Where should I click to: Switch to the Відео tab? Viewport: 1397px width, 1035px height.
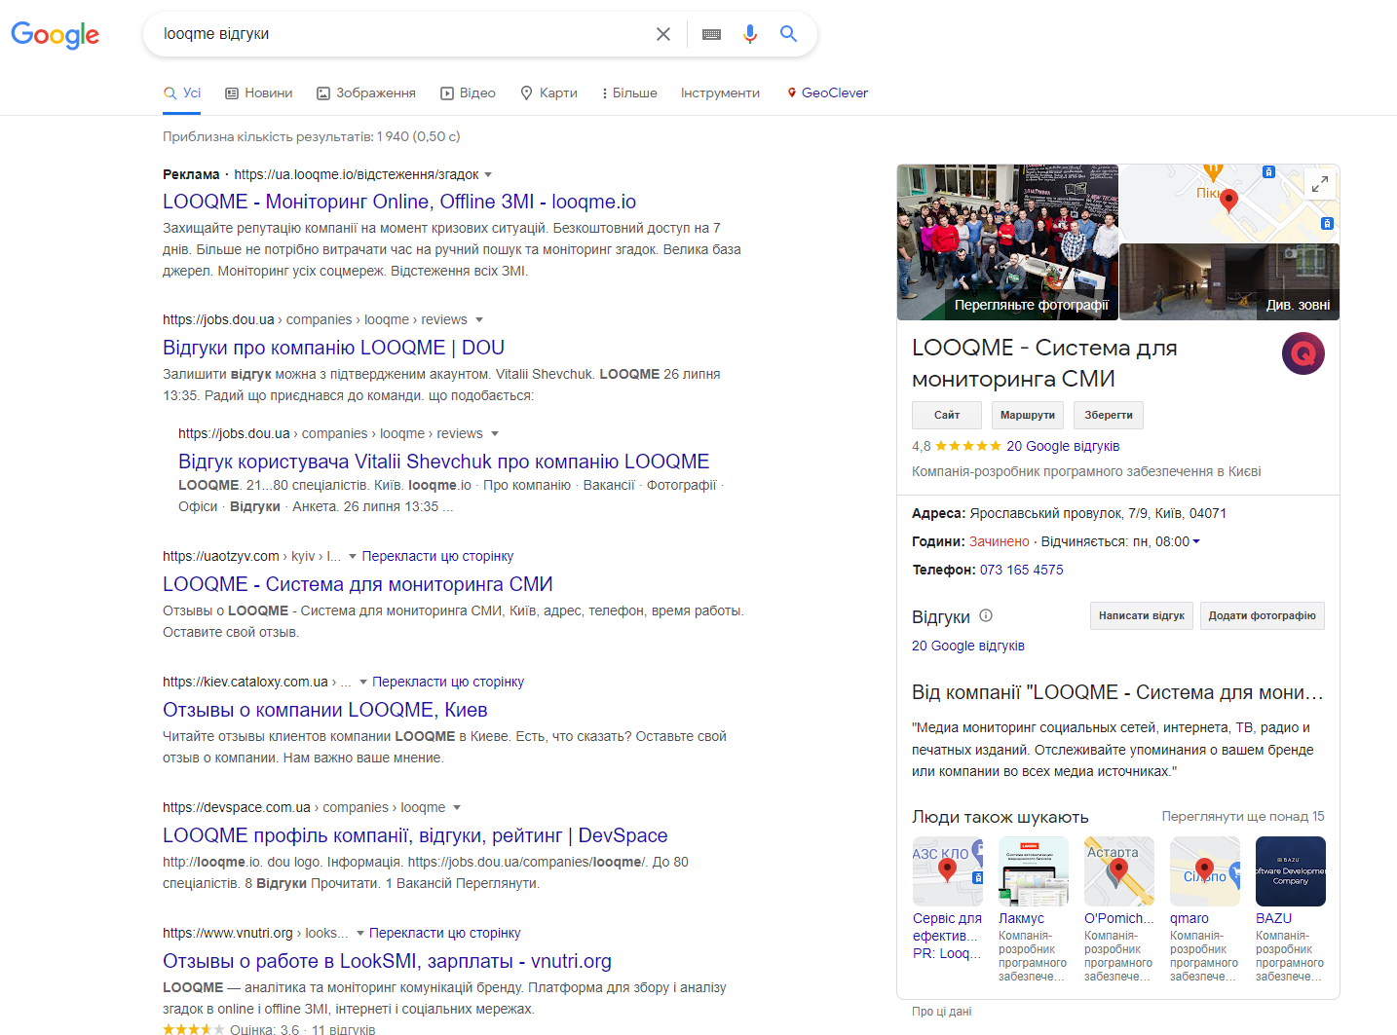(468, 92)
